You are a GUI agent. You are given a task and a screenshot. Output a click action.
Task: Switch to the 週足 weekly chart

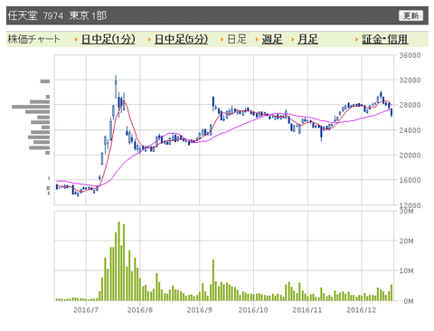(x=272, y=39)
